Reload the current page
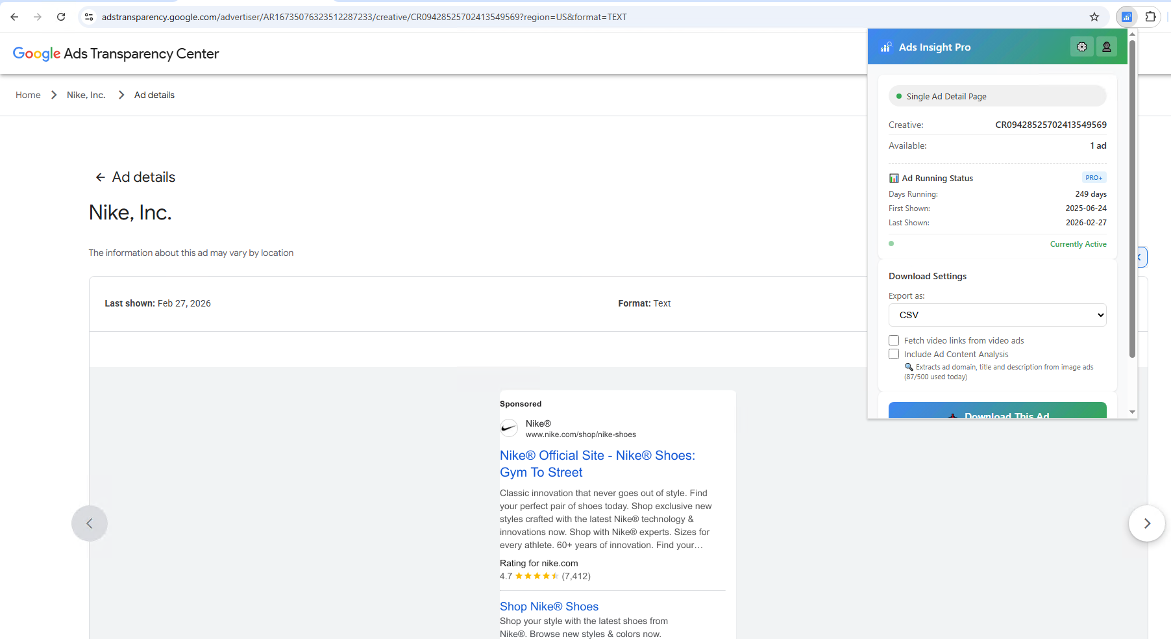 [x=61, y=17]
